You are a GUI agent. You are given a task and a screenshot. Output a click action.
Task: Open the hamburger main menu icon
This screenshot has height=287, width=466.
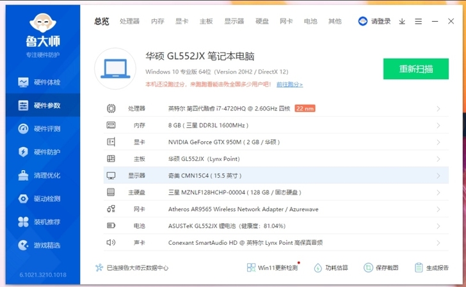419,21
